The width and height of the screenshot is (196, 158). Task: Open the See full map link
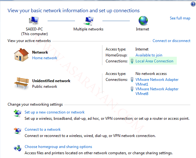point(180,18)
